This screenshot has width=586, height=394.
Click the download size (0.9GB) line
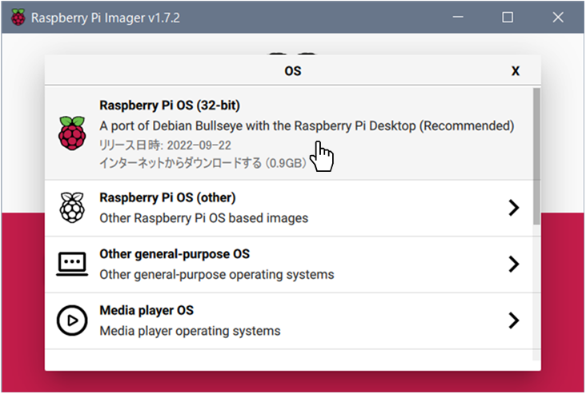(203, 163)
